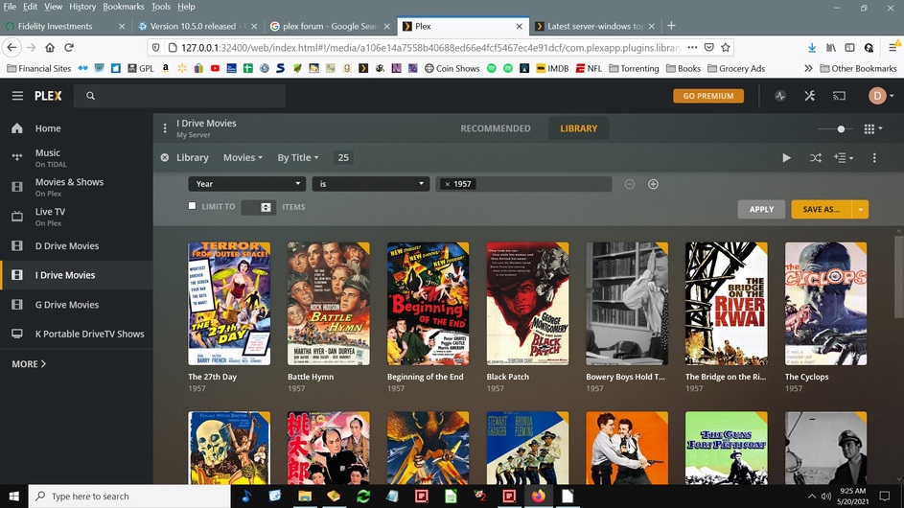904x508 pixels.
Task: Reload the page in Firefox
Action: (x=69, y=47)
